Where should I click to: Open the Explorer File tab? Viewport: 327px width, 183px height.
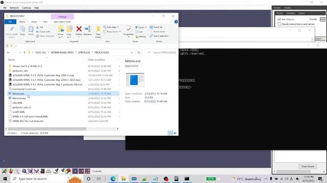pyautogui.click(x=10, y=21)
